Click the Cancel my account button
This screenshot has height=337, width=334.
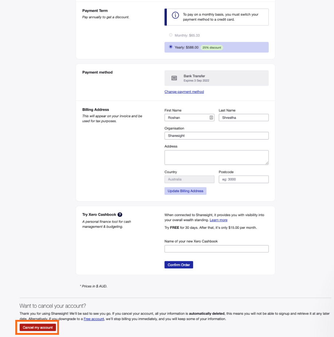click(36, 327)
